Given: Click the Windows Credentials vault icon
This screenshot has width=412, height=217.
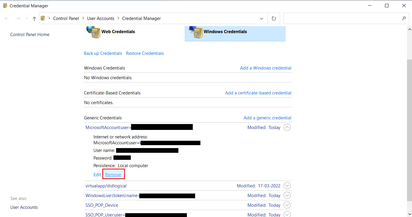Looking at the screenshot, I should [196, 32].
